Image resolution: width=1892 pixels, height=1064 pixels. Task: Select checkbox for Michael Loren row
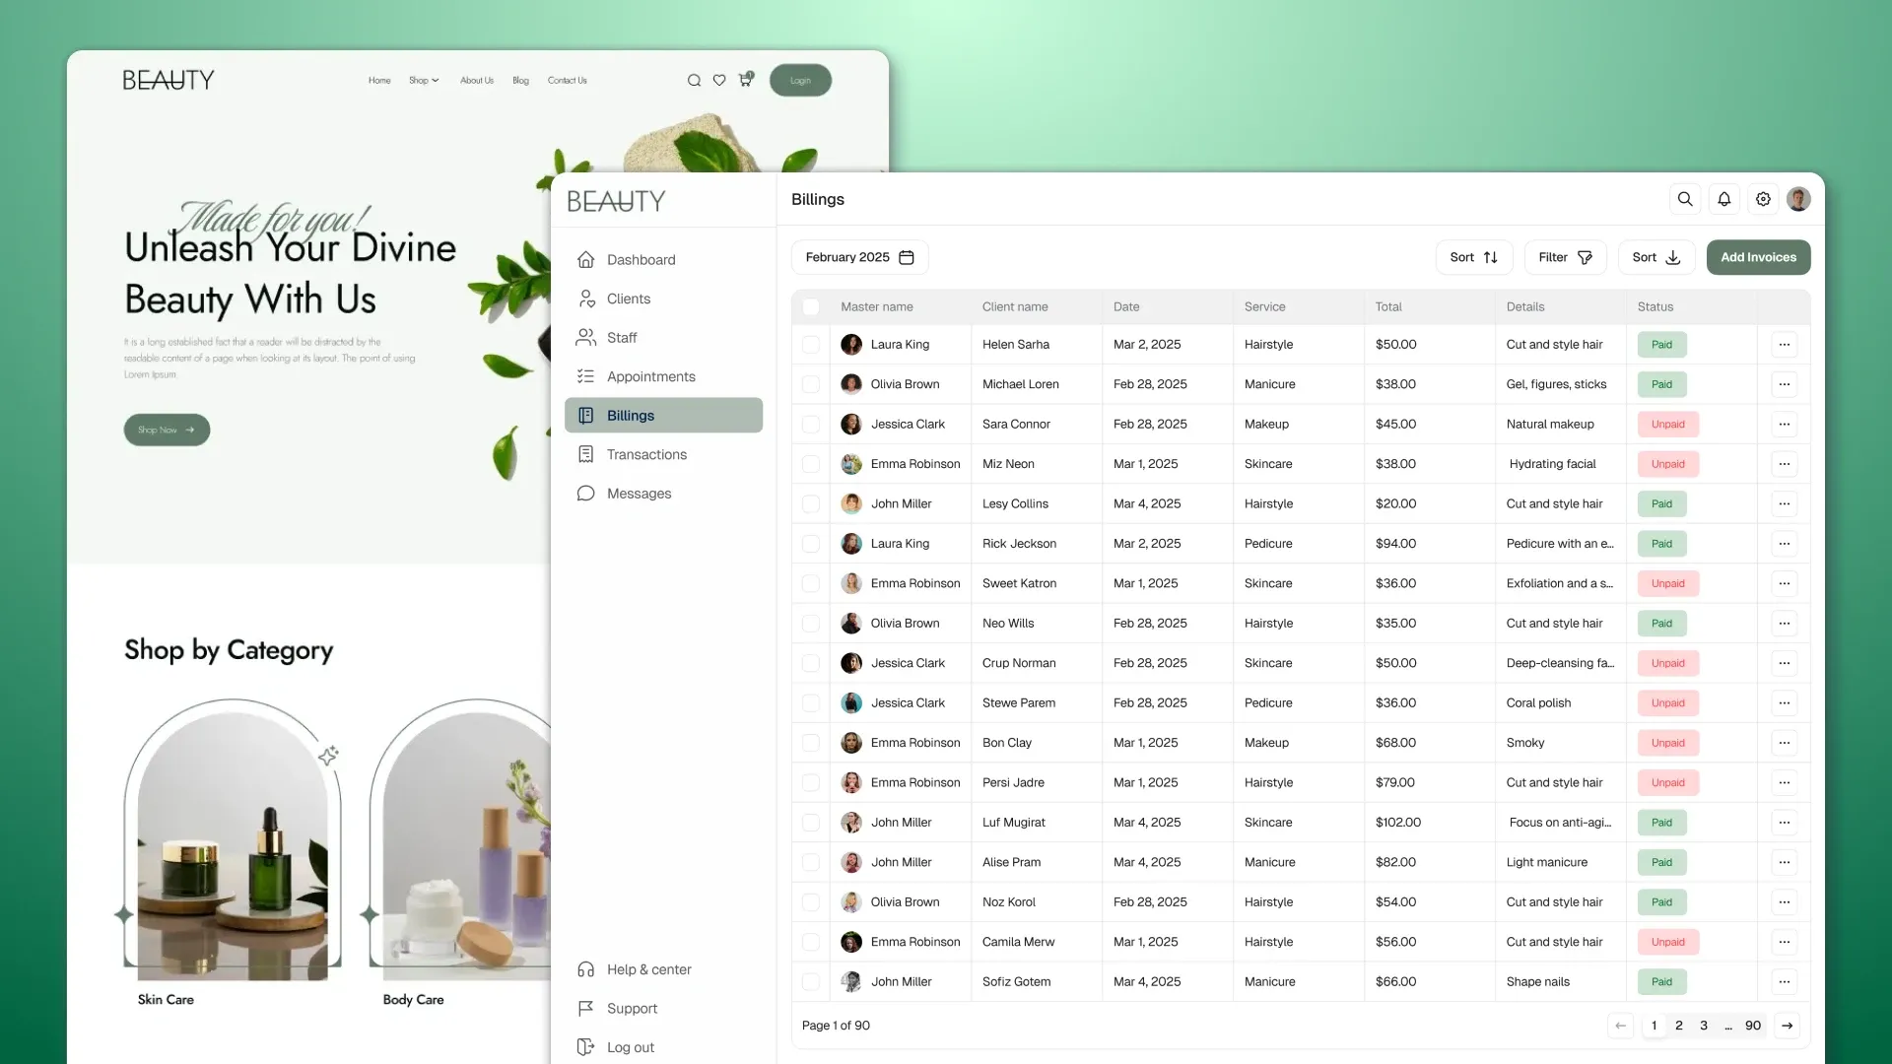[810, 384]
